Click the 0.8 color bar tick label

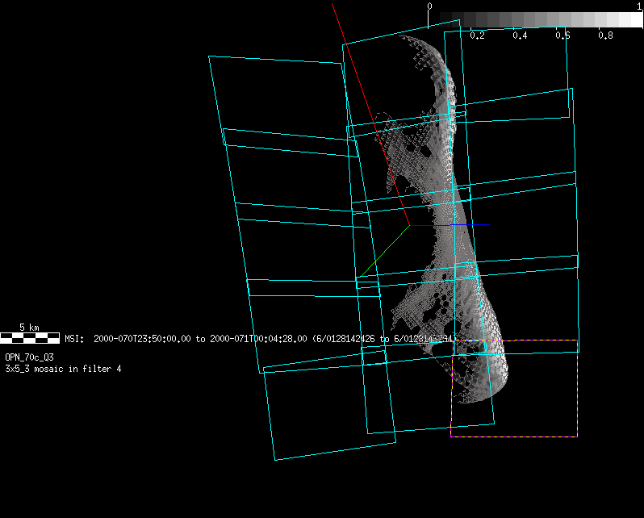click(605, 36)
